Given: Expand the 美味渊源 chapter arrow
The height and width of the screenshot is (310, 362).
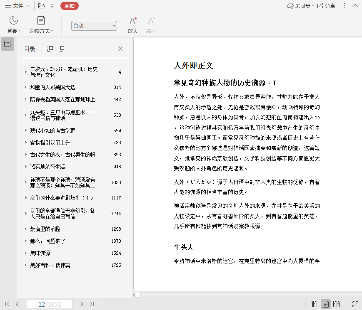Looking at the screenshot, I should 26,253.
